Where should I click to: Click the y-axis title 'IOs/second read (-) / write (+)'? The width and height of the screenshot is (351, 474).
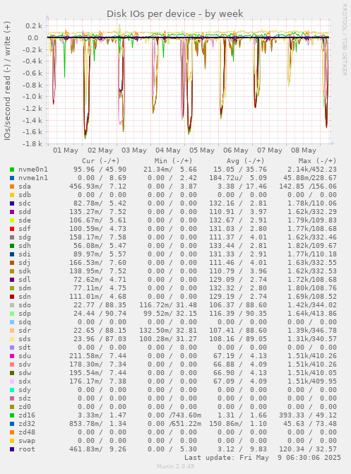click(7, 81)
